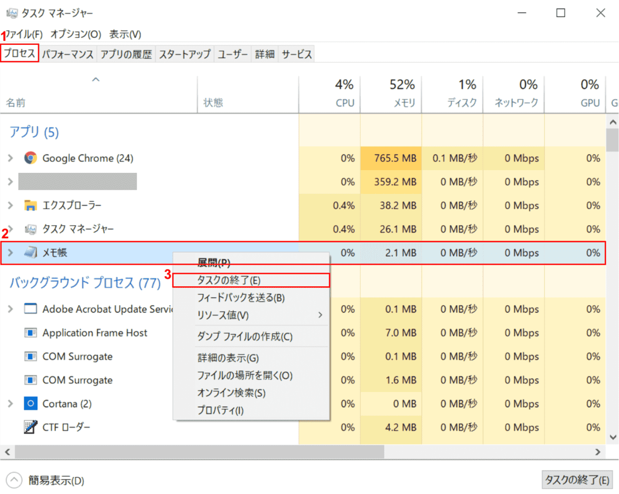Sort by the ネットワーク column header
Viewport: 619px width, 494px height.
(x=513, y=95)
